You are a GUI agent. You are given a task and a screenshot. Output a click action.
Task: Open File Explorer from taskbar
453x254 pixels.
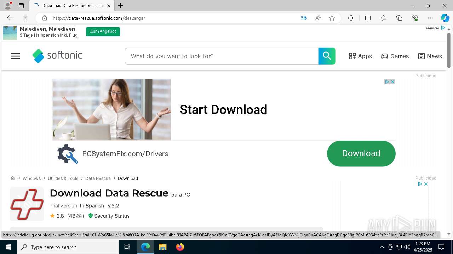pos(162,247)
